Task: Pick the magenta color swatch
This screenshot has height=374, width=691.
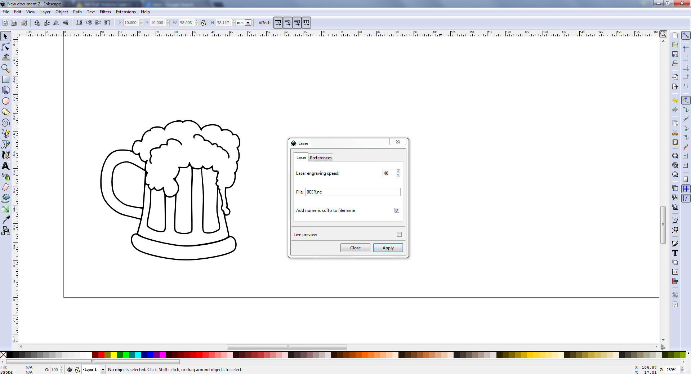Action: pos(162,355)
